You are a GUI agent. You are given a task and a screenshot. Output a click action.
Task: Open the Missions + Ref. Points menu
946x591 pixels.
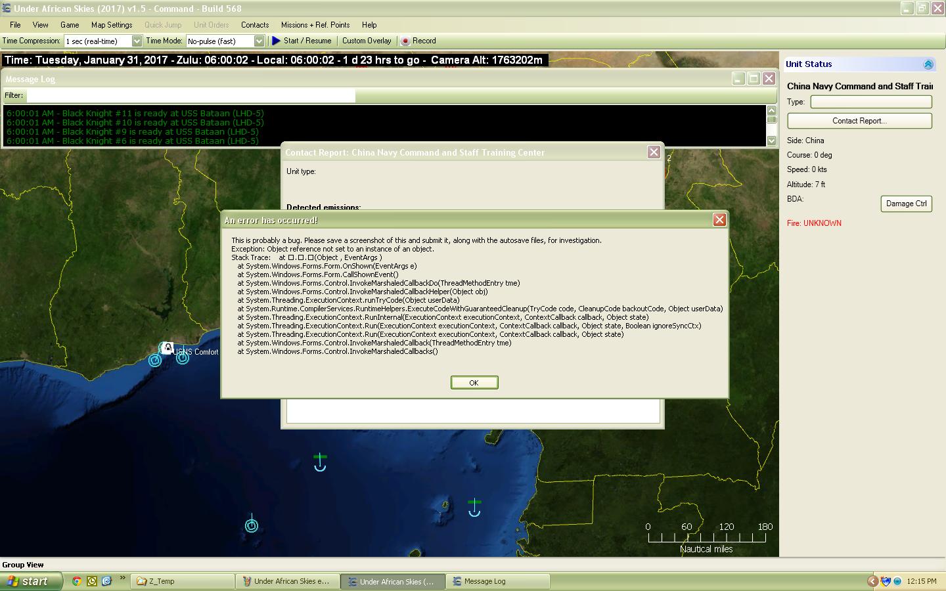(x=315, y=25)
